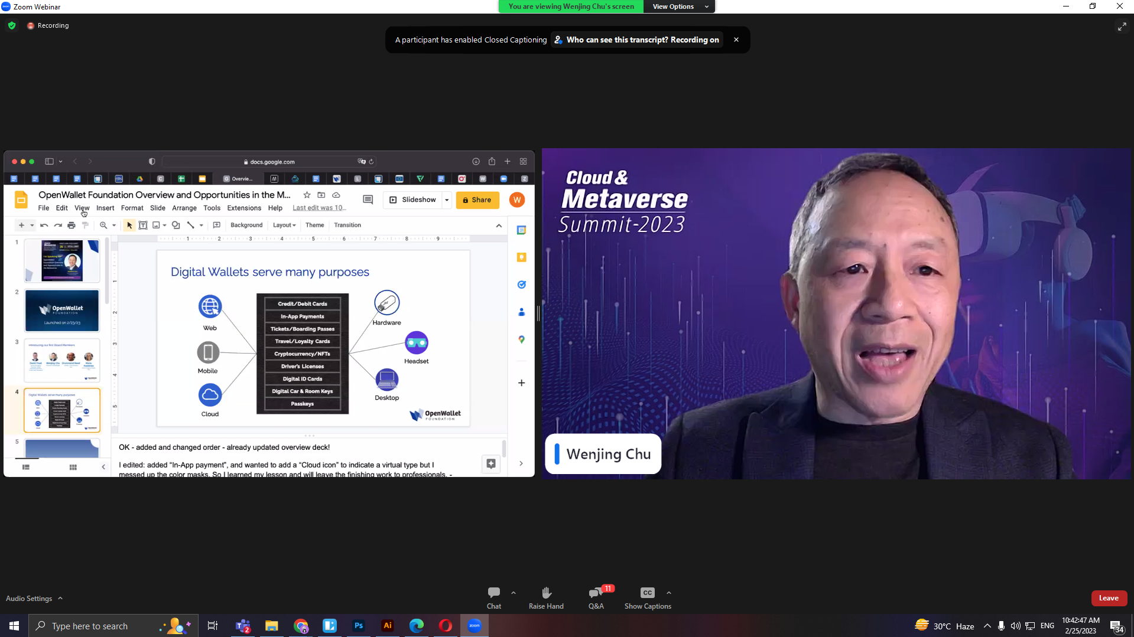Switch to filmstrip view
This screenshot has height=637, width=1134.
[26, 467]
